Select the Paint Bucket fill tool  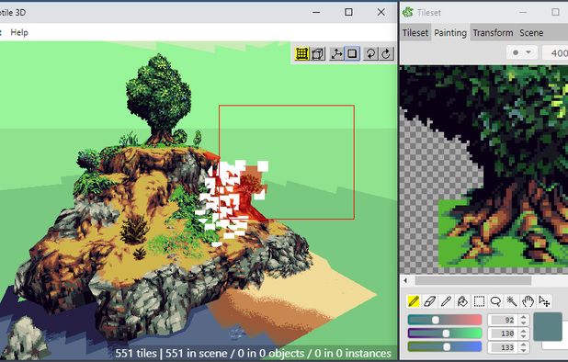[462, 301]
